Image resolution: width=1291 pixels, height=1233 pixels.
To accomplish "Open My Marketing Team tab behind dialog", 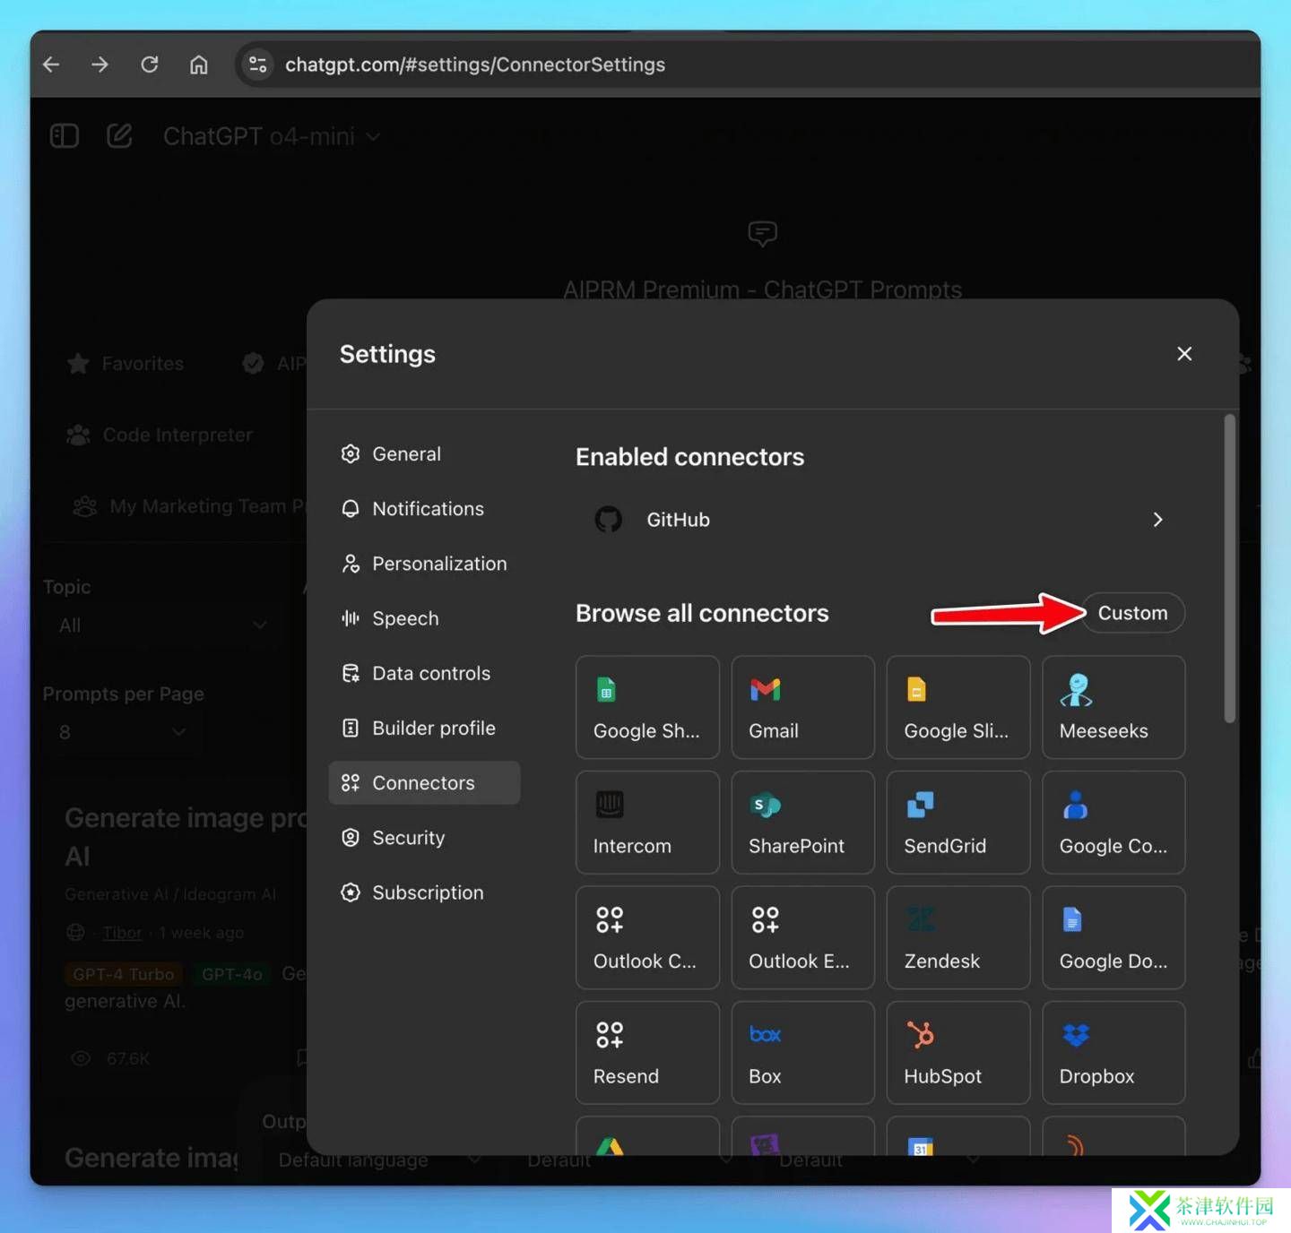I will click(x=189, y=506).
